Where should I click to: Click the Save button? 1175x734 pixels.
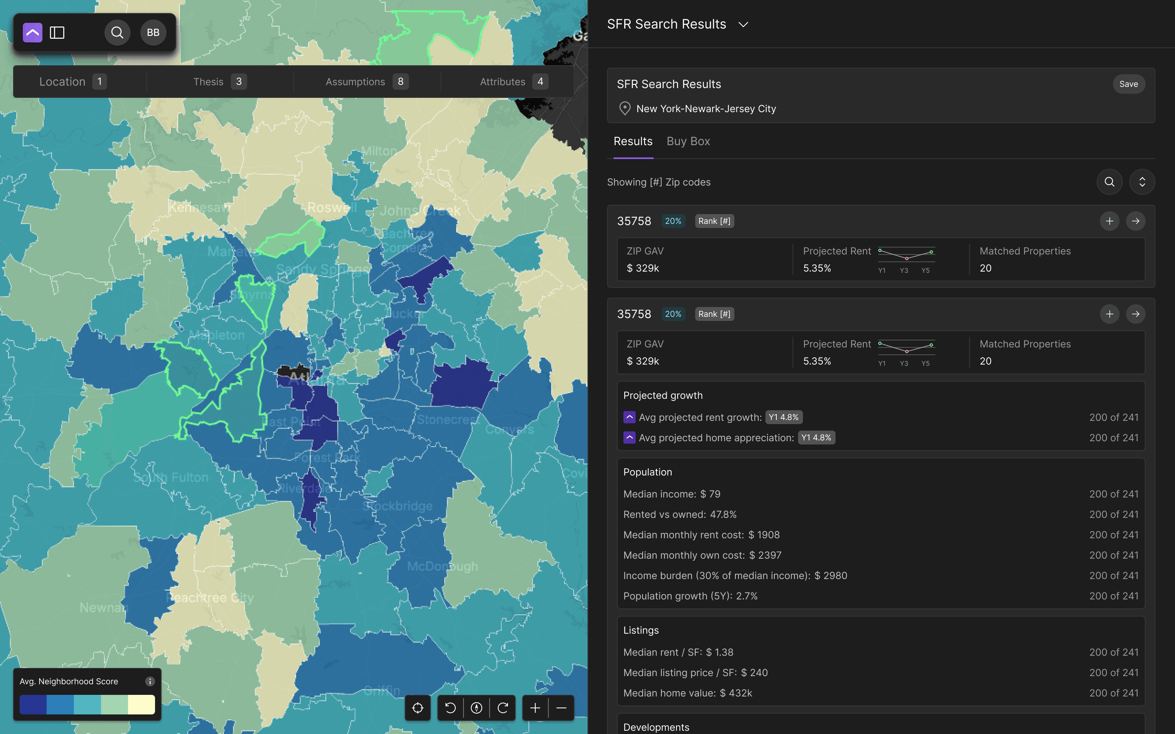(x=1128, y=84)
